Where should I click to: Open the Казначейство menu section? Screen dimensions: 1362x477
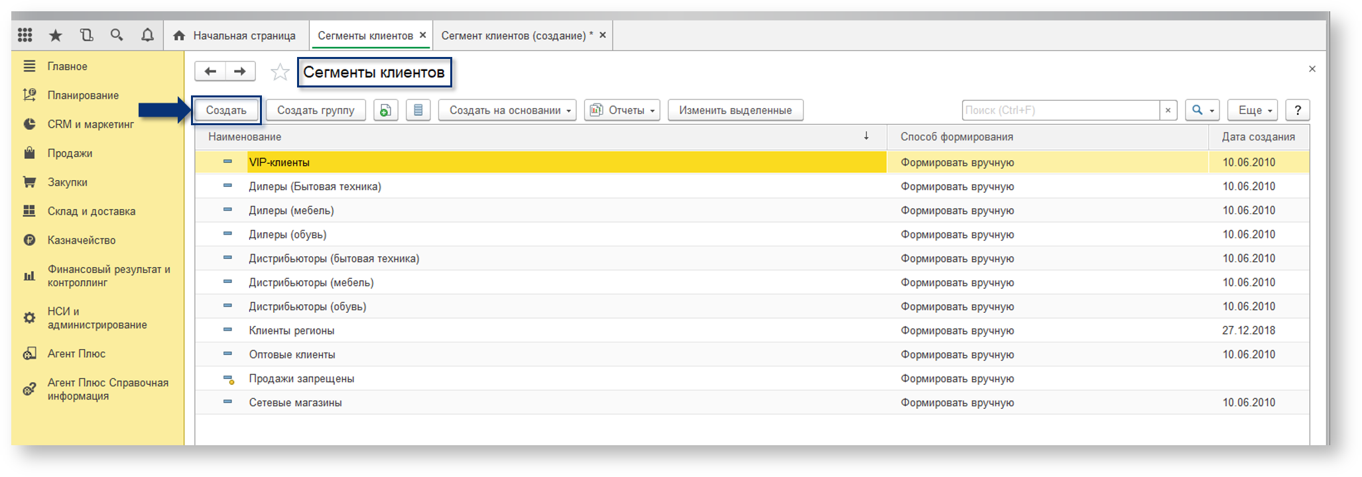point(82,240)
